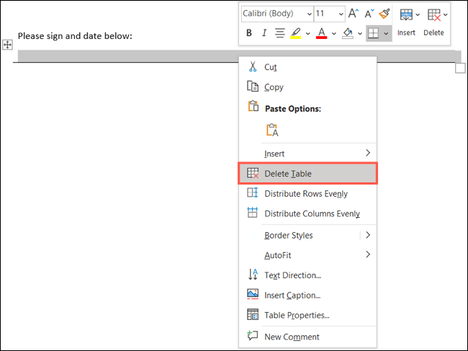
Task: Toggle Italic formatting in mini toolbar
Action: [264, 33]
